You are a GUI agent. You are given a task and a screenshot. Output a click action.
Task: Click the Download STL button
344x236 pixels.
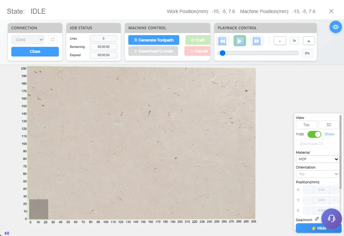pyautogui.click(x=312, y=144)
